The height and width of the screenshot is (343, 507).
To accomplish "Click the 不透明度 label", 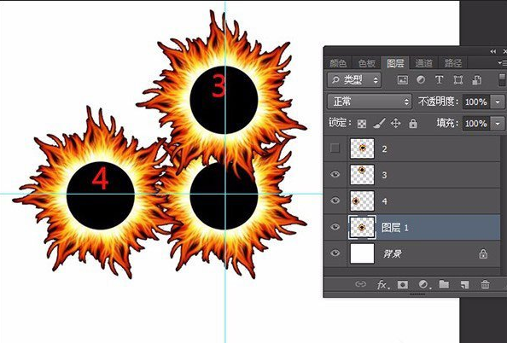I will (x=438, y=102).
